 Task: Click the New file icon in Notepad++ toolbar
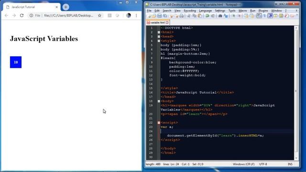[149, 16]
